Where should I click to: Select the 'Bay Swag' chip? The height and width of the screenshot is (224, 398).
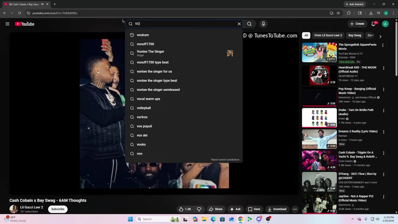tap(355, 35)
